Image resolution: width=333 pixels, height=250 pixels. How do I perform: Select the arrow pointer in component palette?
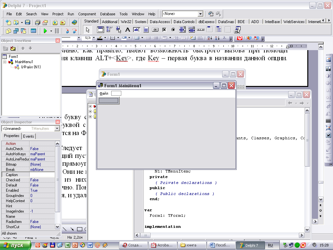coord(88,30)
